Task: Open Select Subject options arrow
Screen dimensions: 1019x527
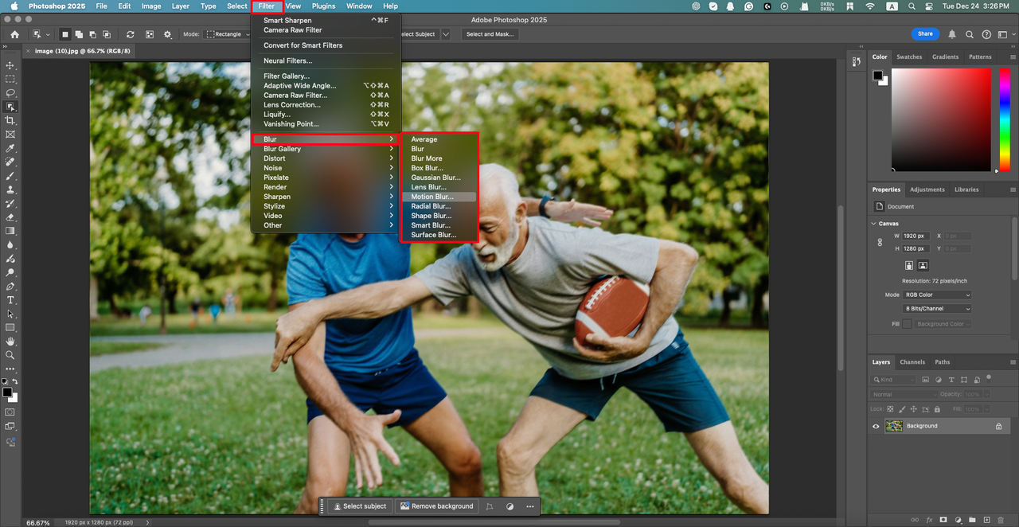Action: [x=445, y=34]
